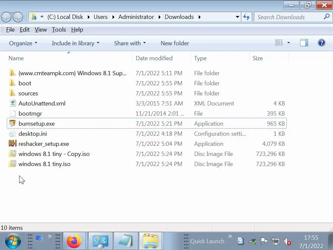Viewport: 333px width, 250px height.
Task: Select the sources folder icon
Action: pyautogui.click(x=12, y=93)
